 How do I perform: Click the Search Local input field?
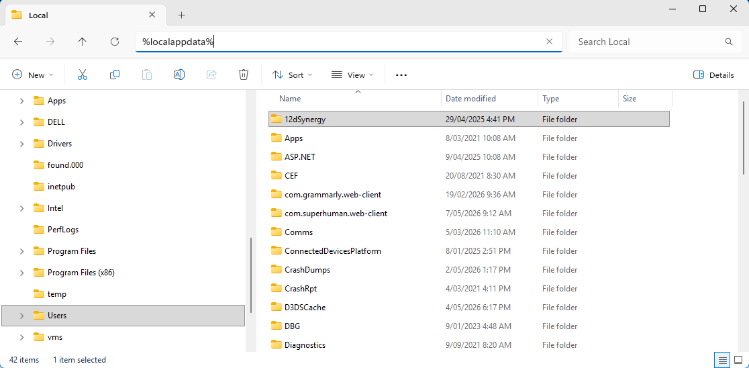(x=650, y=42)
